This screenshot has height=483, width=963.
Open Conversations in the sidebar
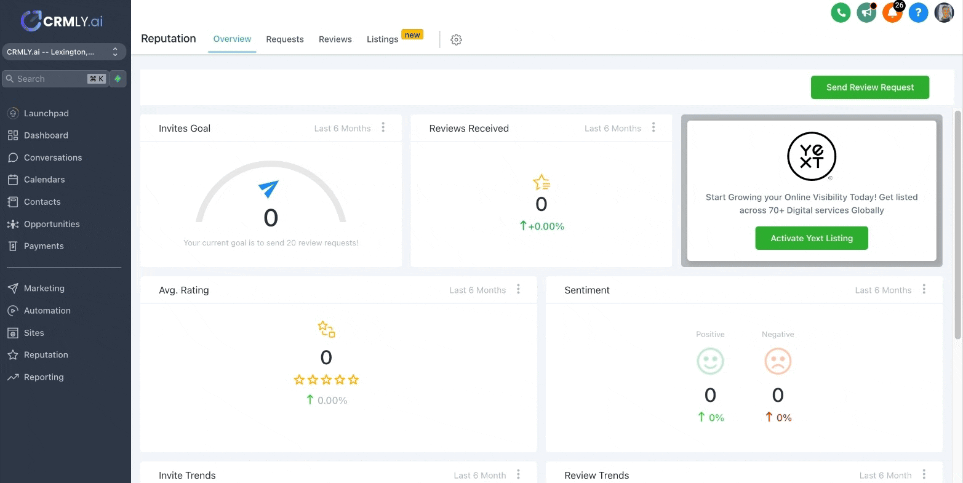point(53,158)
